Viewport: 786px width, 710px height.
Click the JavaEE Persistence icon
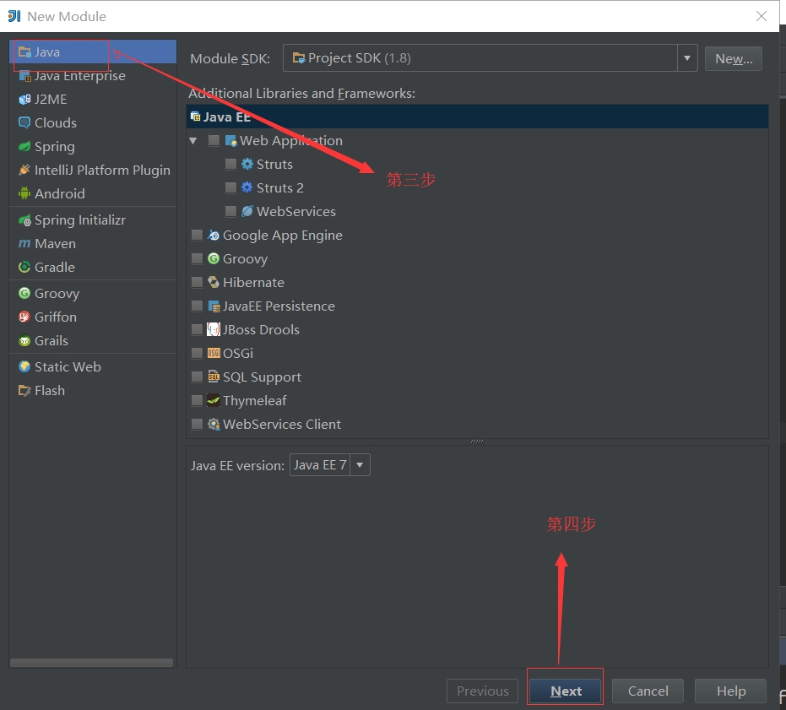214,306
